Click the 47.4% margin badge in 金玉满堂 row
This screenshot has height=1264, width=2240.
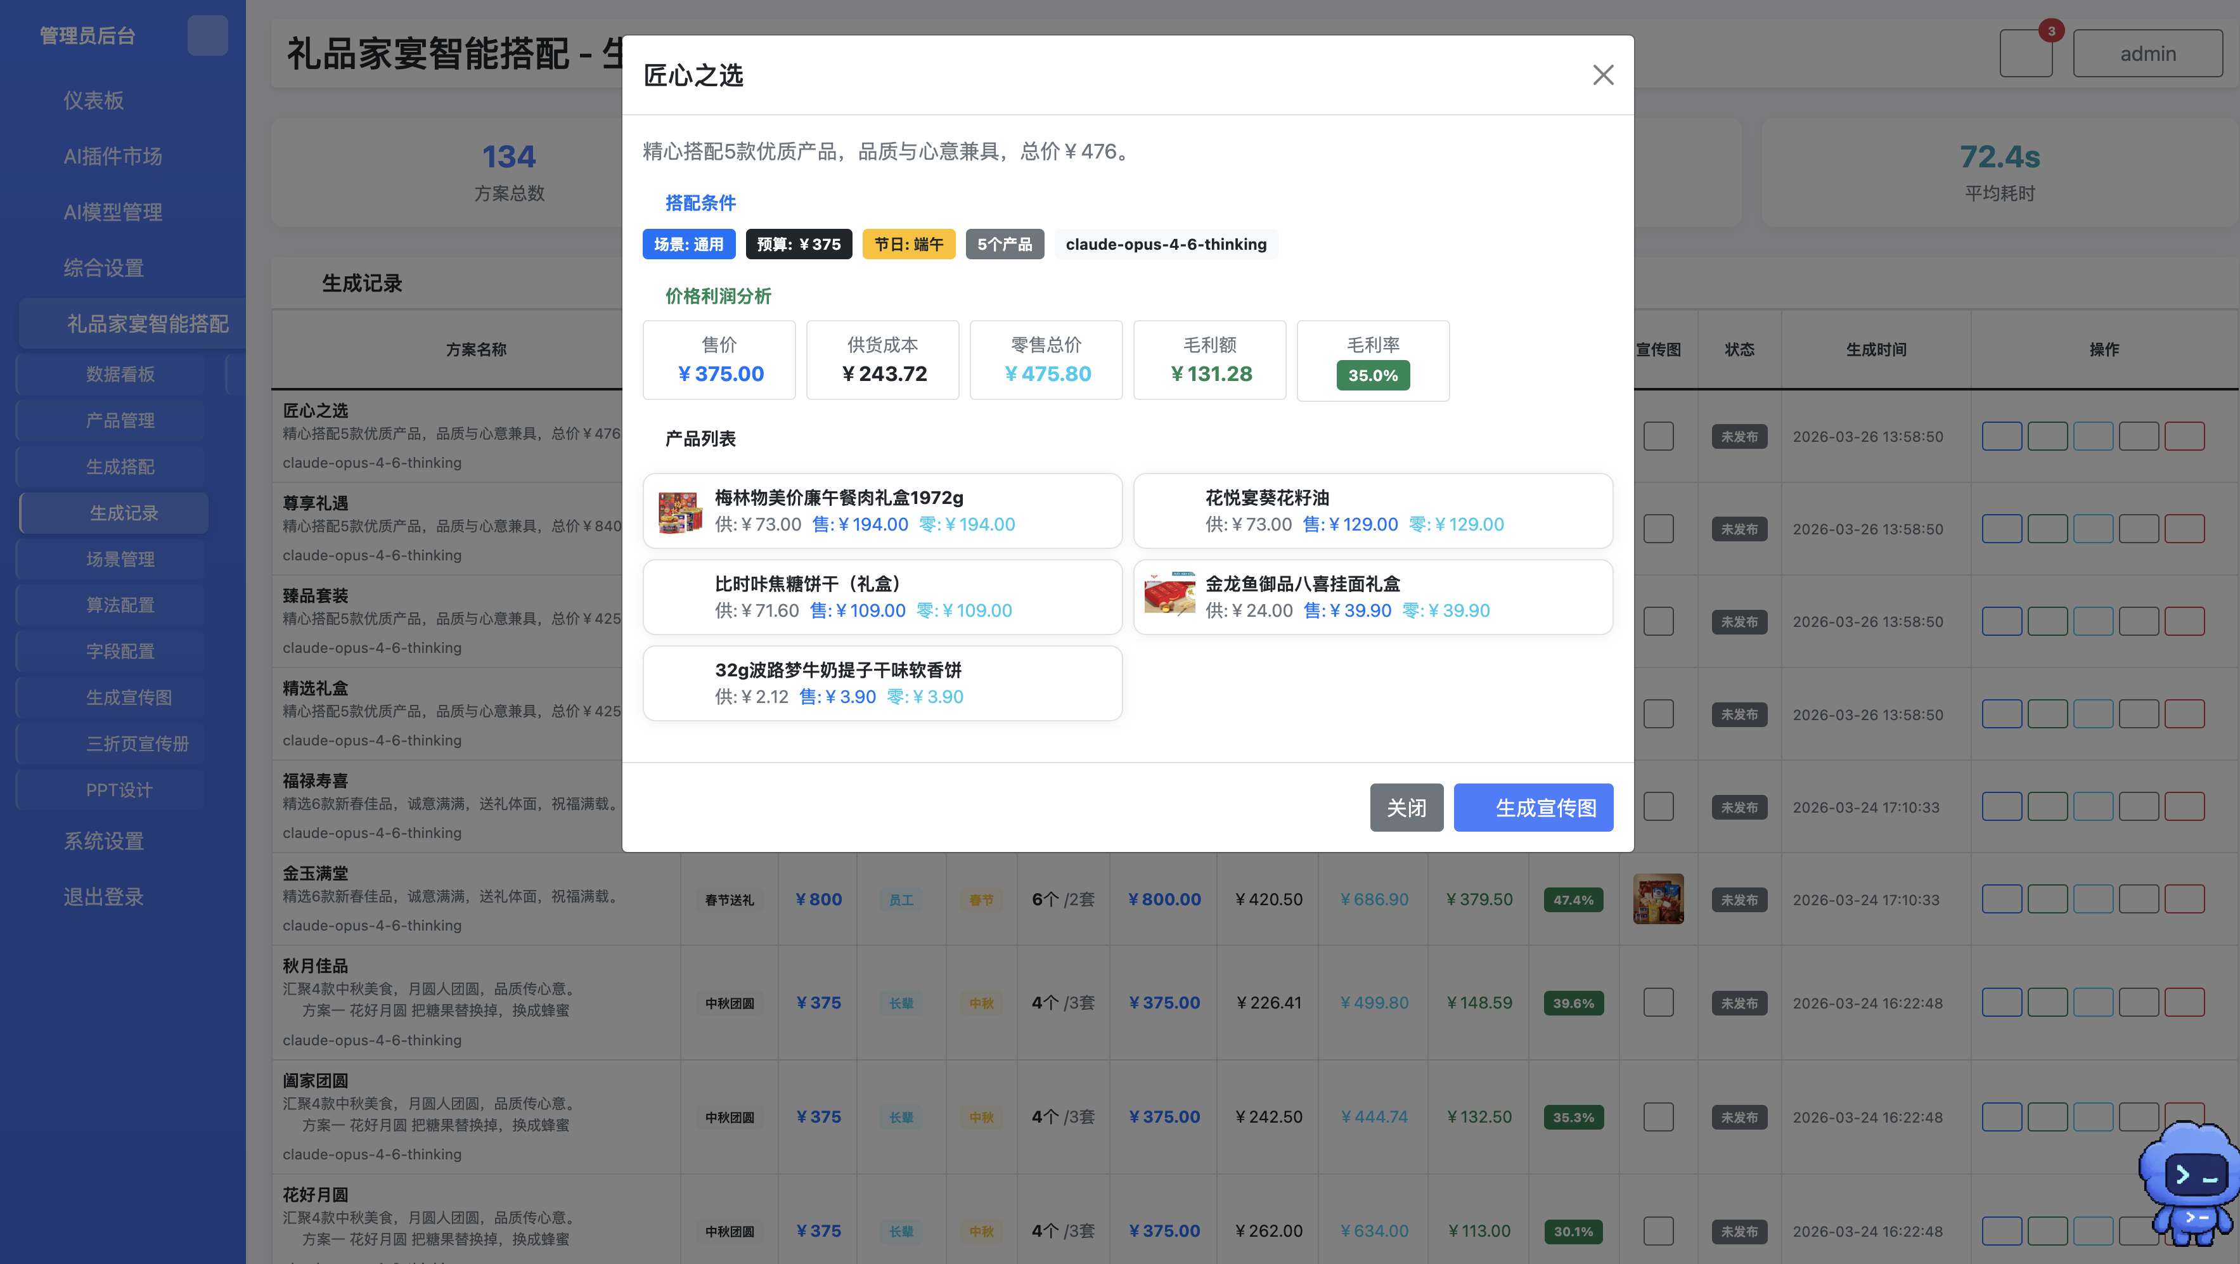(1573, 900)
